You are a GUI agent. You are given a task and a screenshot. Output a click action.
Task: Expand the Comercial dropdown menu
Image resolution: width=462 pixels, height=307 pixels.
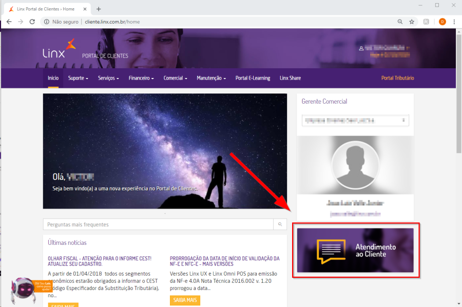pyautogui.click(x=176, y=78)
